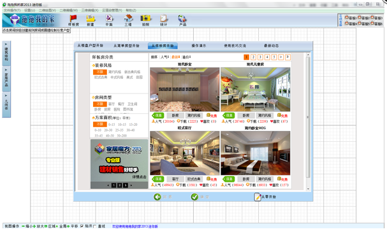
Task: Sort results by 人气
Action: pyautogui.click(x=164, y=57)
